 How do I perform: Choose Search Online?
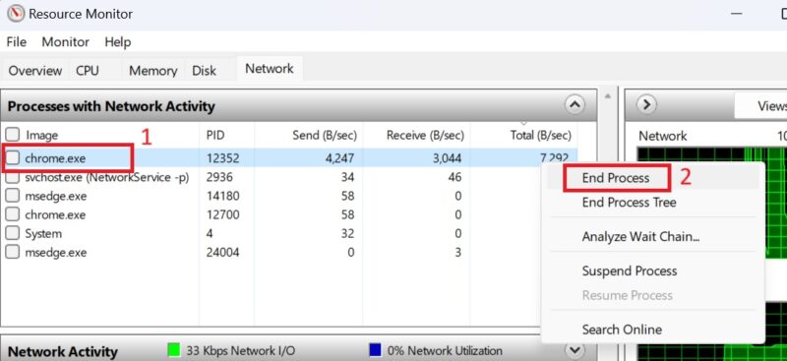point(622,330)
